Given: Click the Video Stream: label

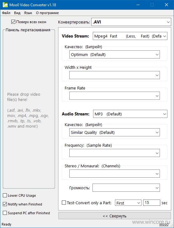Looking at the screenshot, I should pos(75,36).
